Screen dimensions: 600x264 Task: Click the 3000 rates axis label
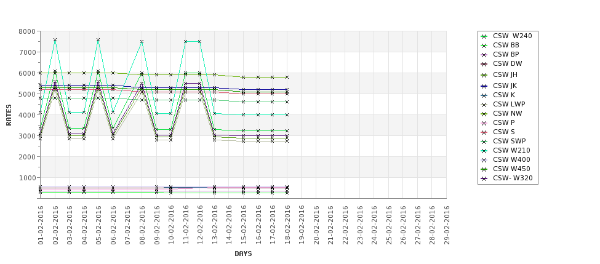pyautogui.click(x=27, y=136)
